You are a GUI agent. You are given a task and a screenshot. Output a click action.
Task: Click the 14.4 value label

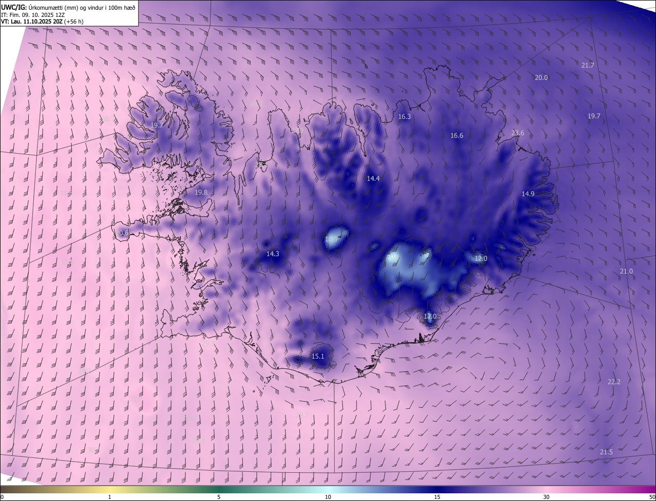click(x=373, y=179)
